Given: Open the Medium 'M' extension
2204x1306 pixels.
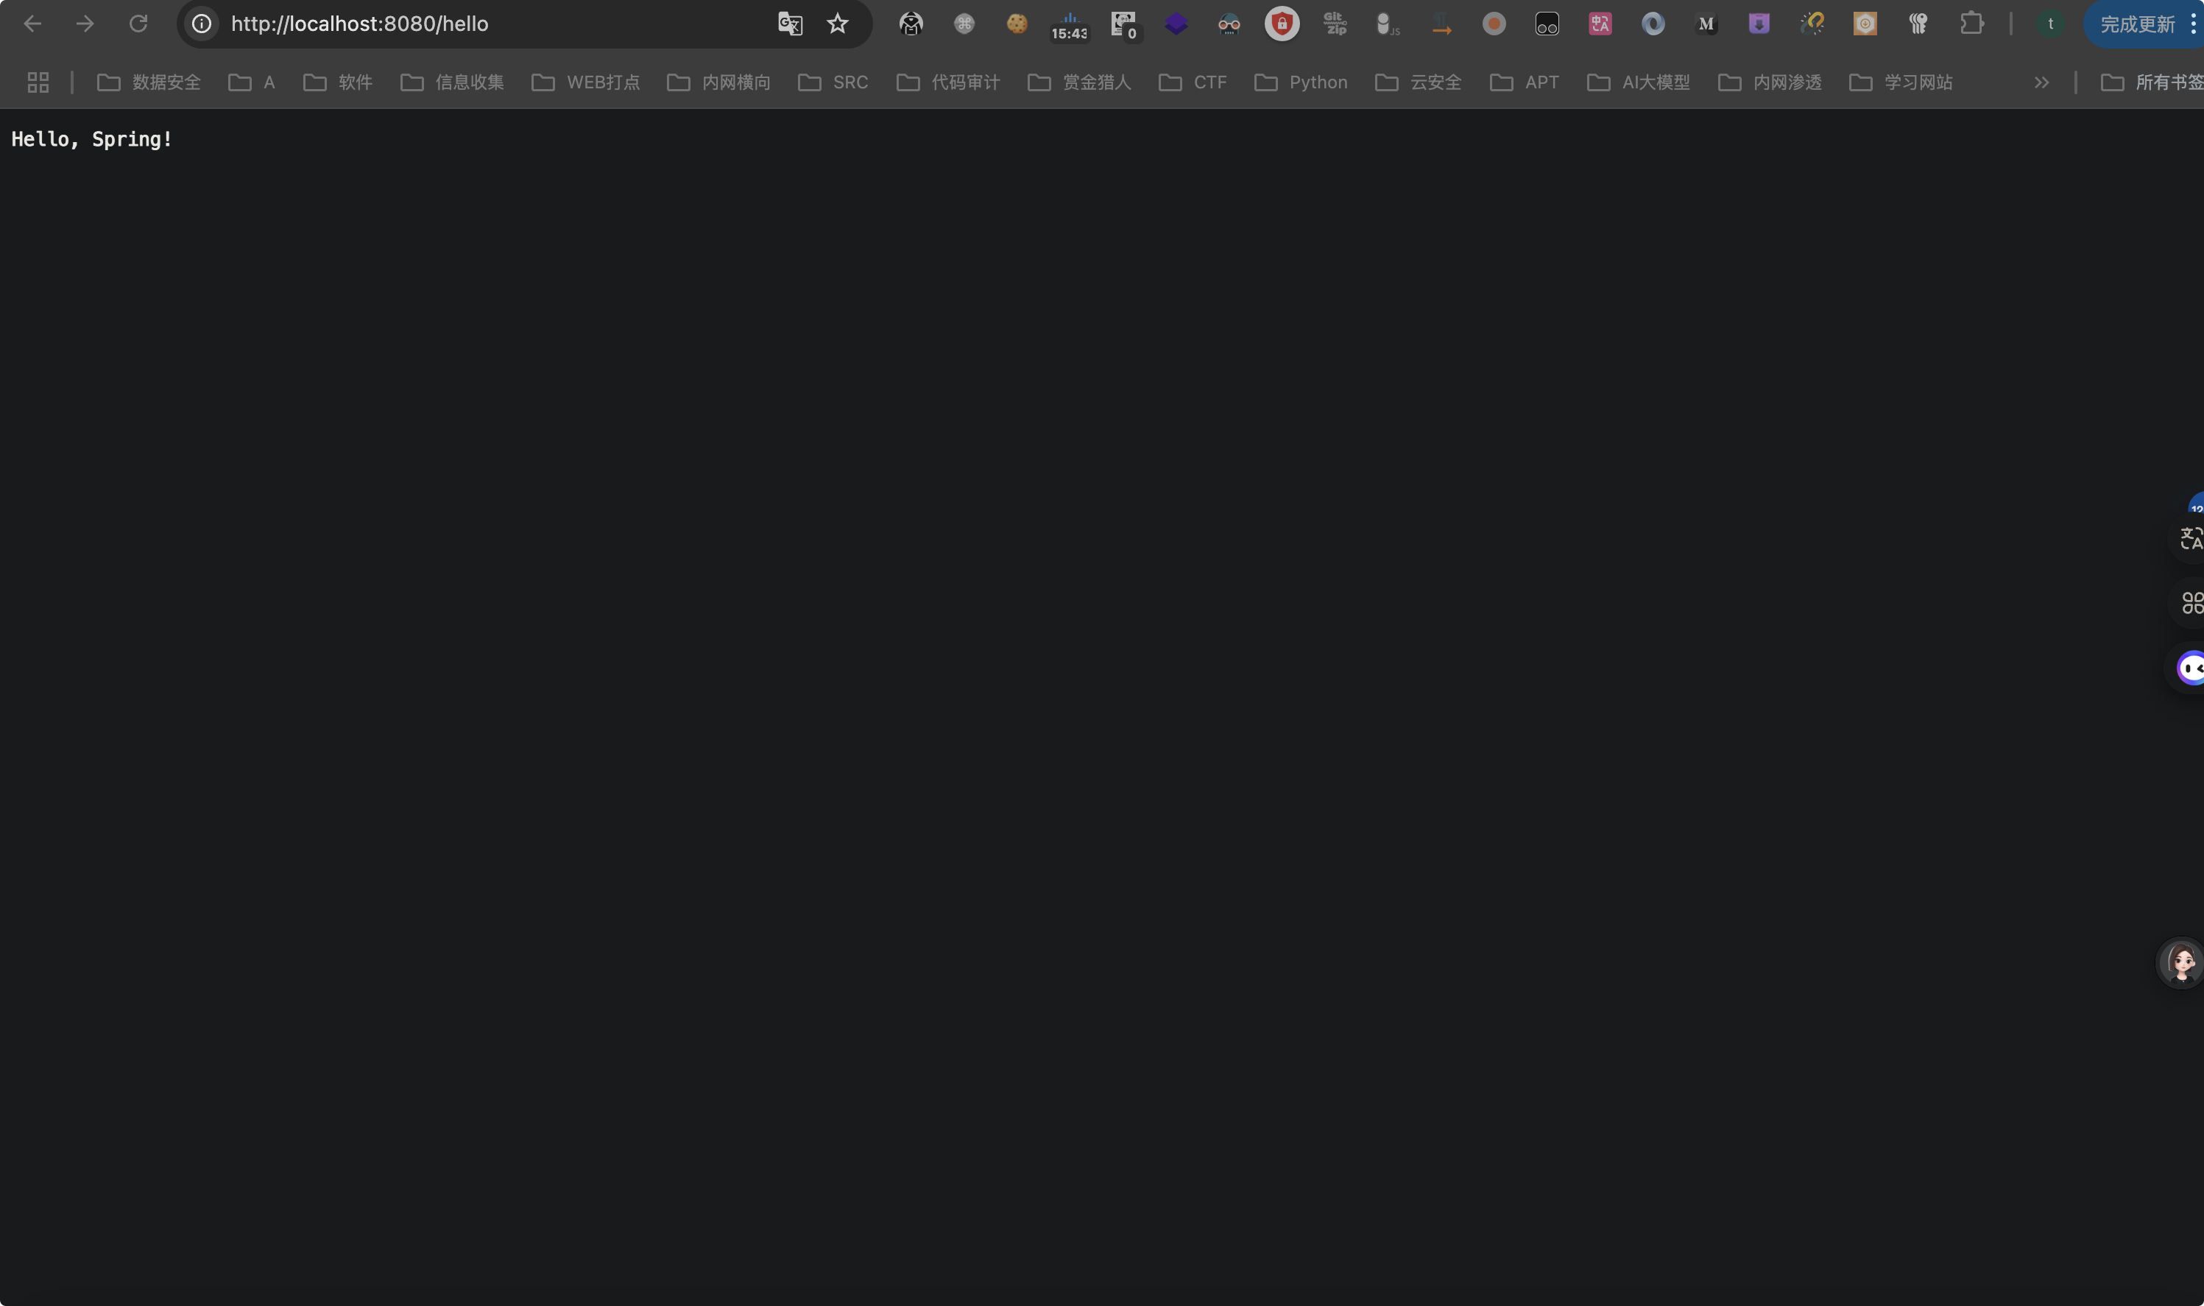Looking at the screenshot, I should [x=1706, y=24].
